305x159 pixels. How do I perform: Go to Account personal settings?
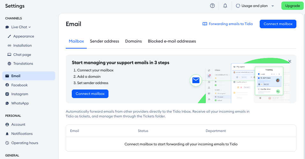coord(18,124)
